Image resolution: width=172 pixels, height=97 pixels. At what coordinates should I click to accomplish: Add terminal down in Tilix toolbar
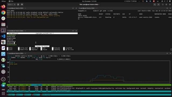22,5
